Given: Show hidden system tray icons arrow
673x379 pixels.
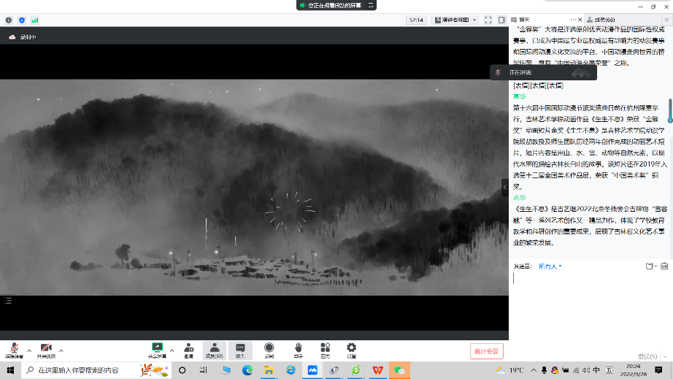Looking at the screenshot, I should pos(534,370).
